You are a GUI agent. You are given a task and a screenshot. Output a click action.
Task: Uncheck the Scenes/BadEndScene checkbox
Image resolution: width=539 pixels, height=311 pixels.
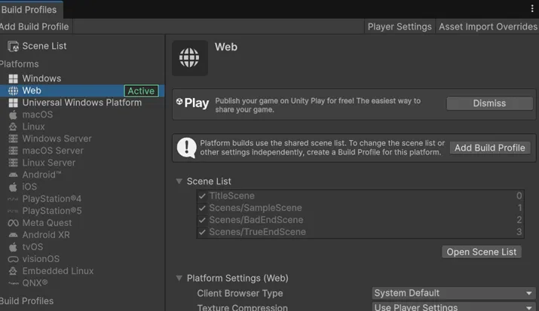(202, 220)
